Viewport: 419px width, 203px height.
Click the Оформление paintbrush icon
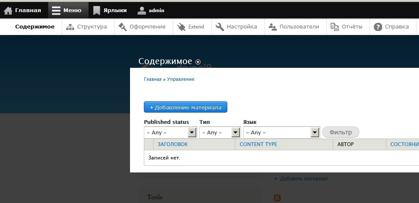[122, 27]
